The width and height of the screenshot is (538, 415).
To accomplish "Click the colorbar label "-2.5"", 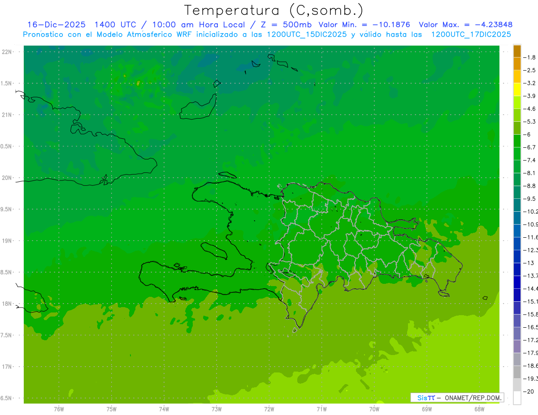I will point(530,70).
